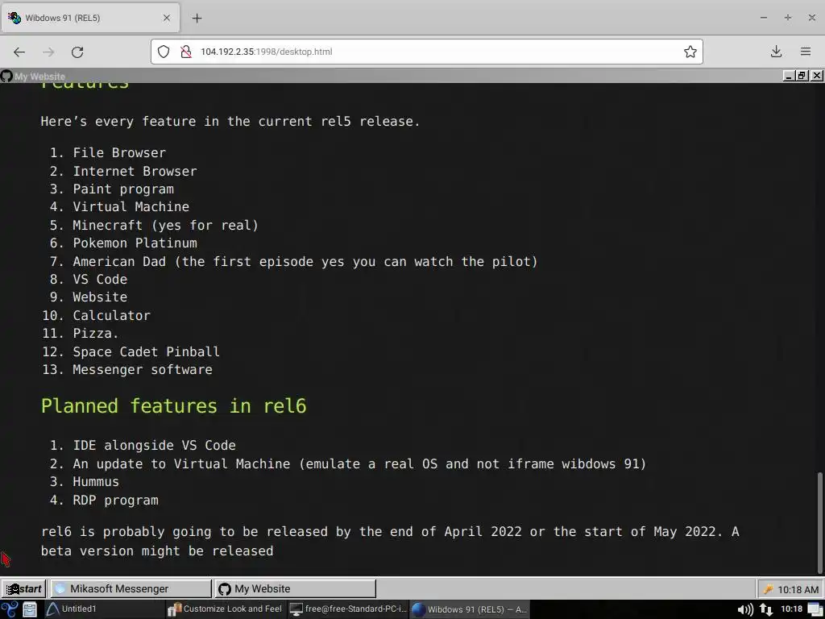
Task: Click list item 'Calculator'
Action: [x=111, y=315]
